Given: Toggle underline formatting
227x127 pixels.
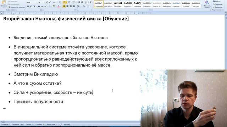Looking at the screenshot, I should click(x=34, y=6).
